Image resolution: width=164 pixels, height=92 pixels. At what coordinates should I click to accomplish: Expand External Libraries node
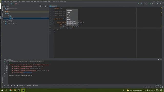4,22
